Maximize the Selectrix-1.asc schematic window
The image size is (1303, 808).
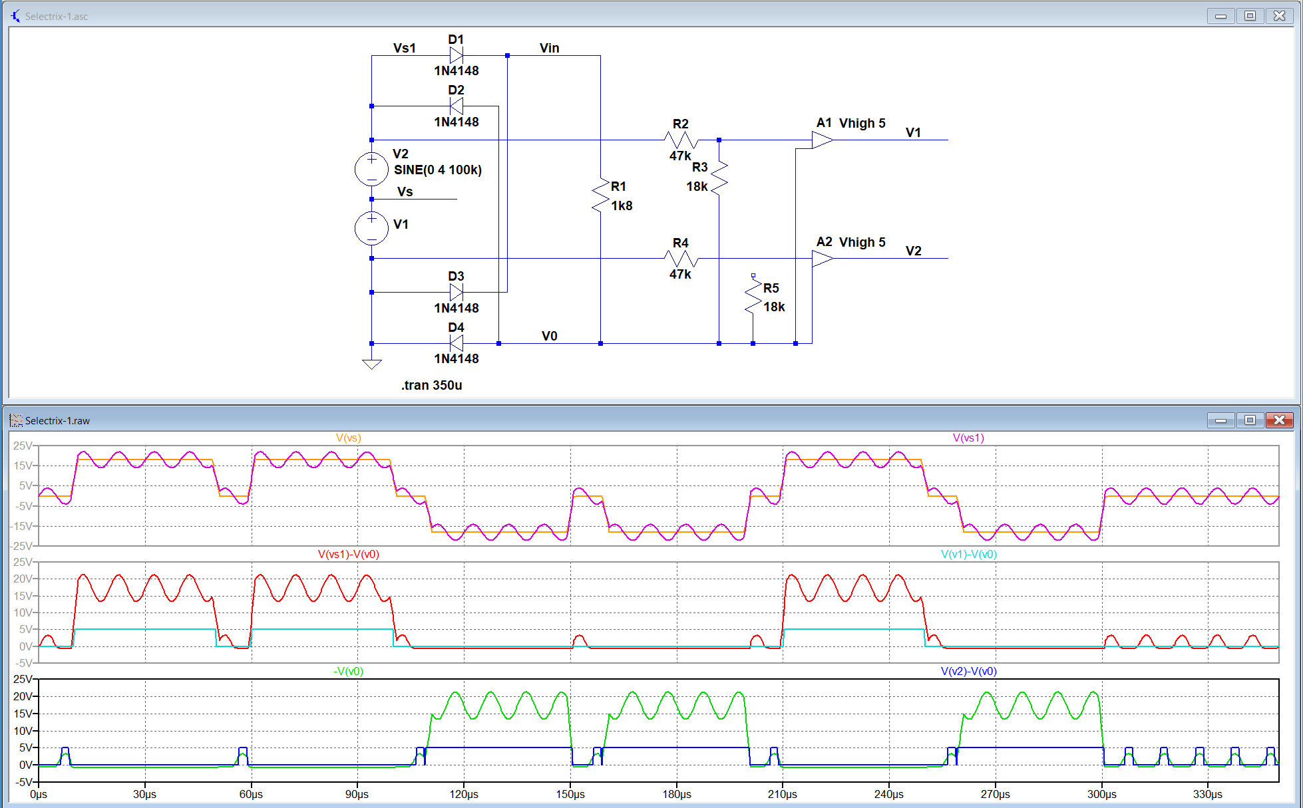click(1250, 15)
